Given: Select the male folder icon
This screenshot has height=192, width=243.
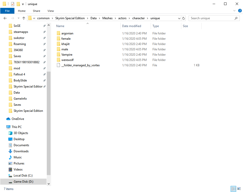Looking at the screenshot, I should coord(58,49).
